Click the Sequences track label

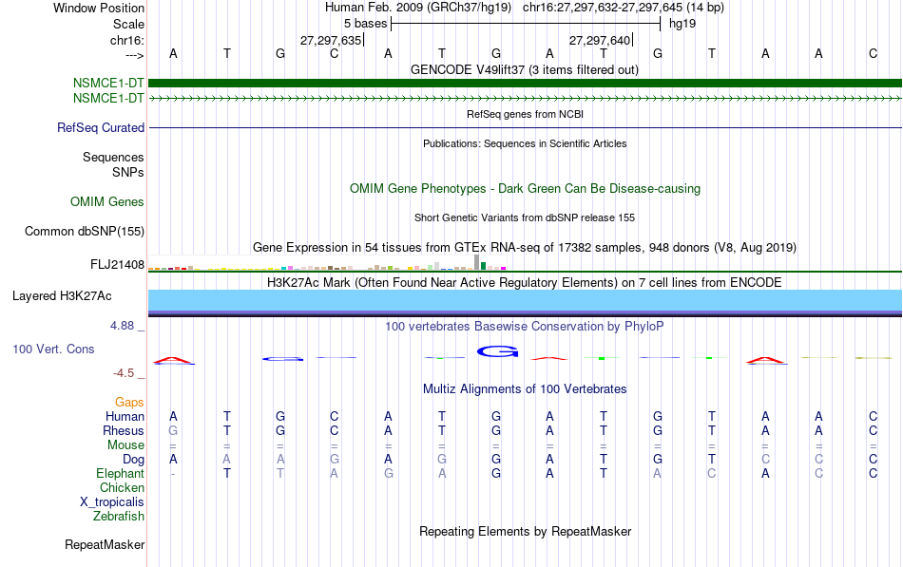[113, 157]
